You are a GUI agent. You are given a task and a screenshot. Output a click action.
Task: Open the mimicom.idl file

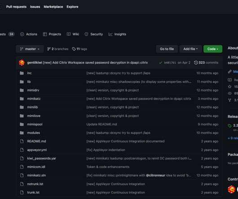[x=36, y=167]
